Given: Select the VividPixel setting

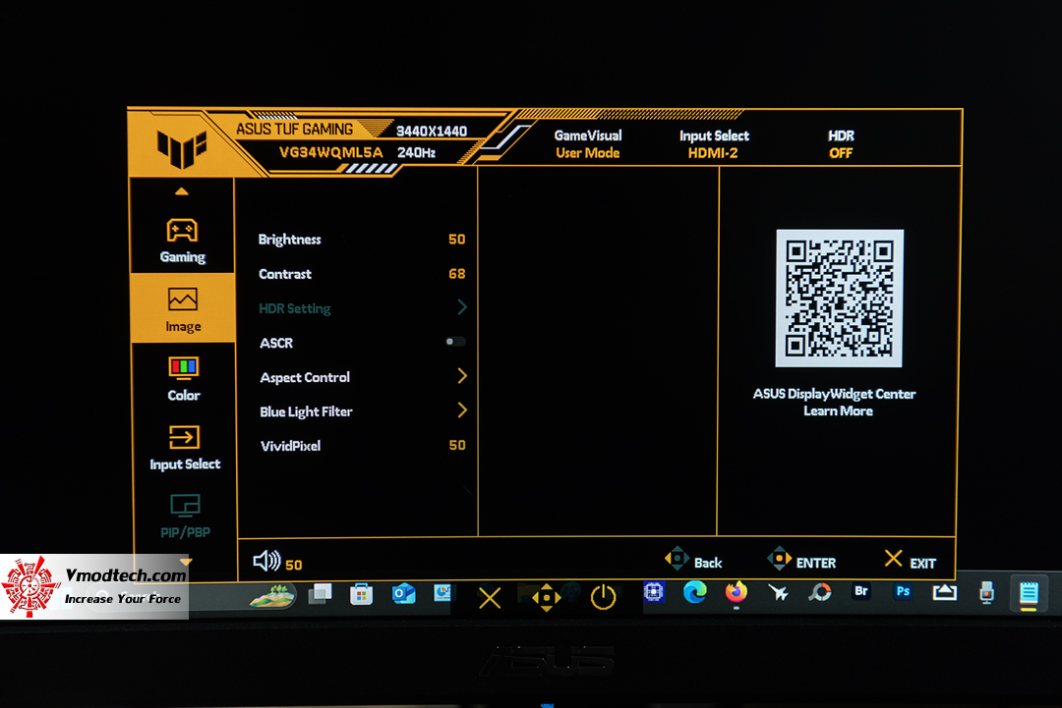Looking at the screenshot, I should coord(362,446).
